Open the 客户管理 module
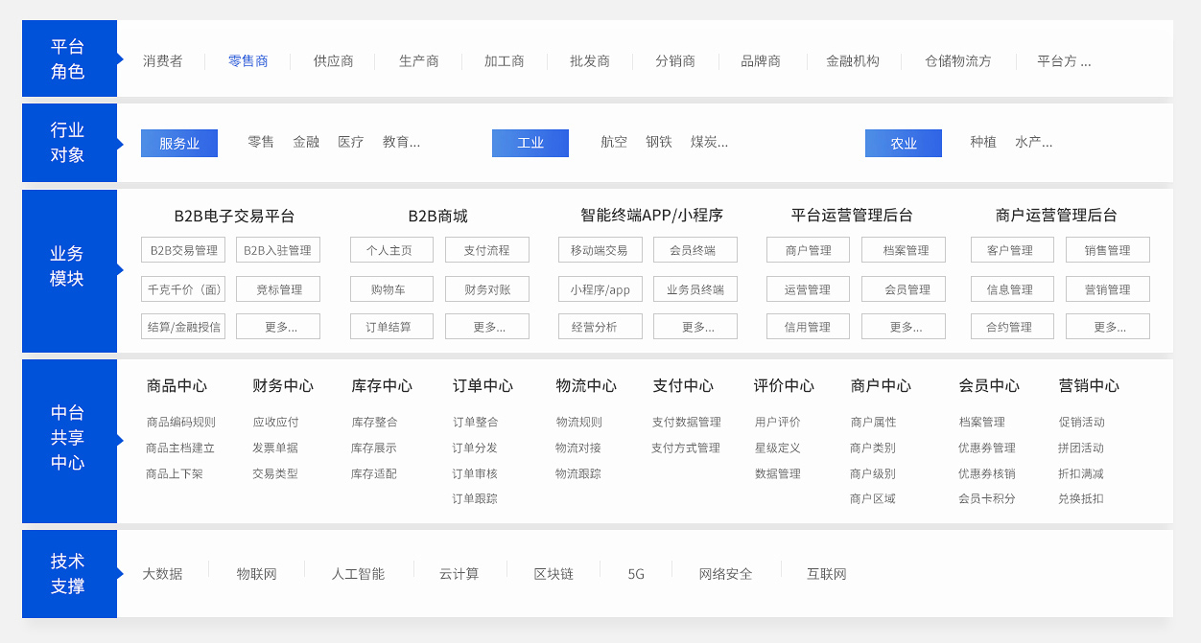 1012,250
